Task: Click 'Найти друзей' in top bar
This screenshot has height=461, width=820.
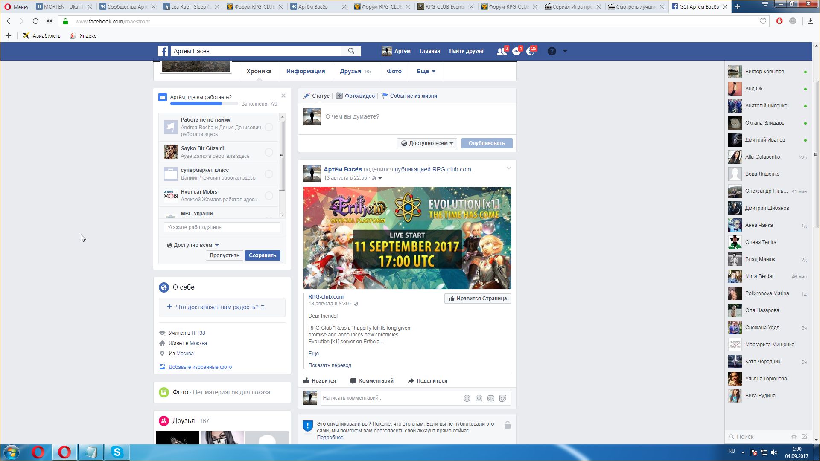Action: (x=466, y=51)
